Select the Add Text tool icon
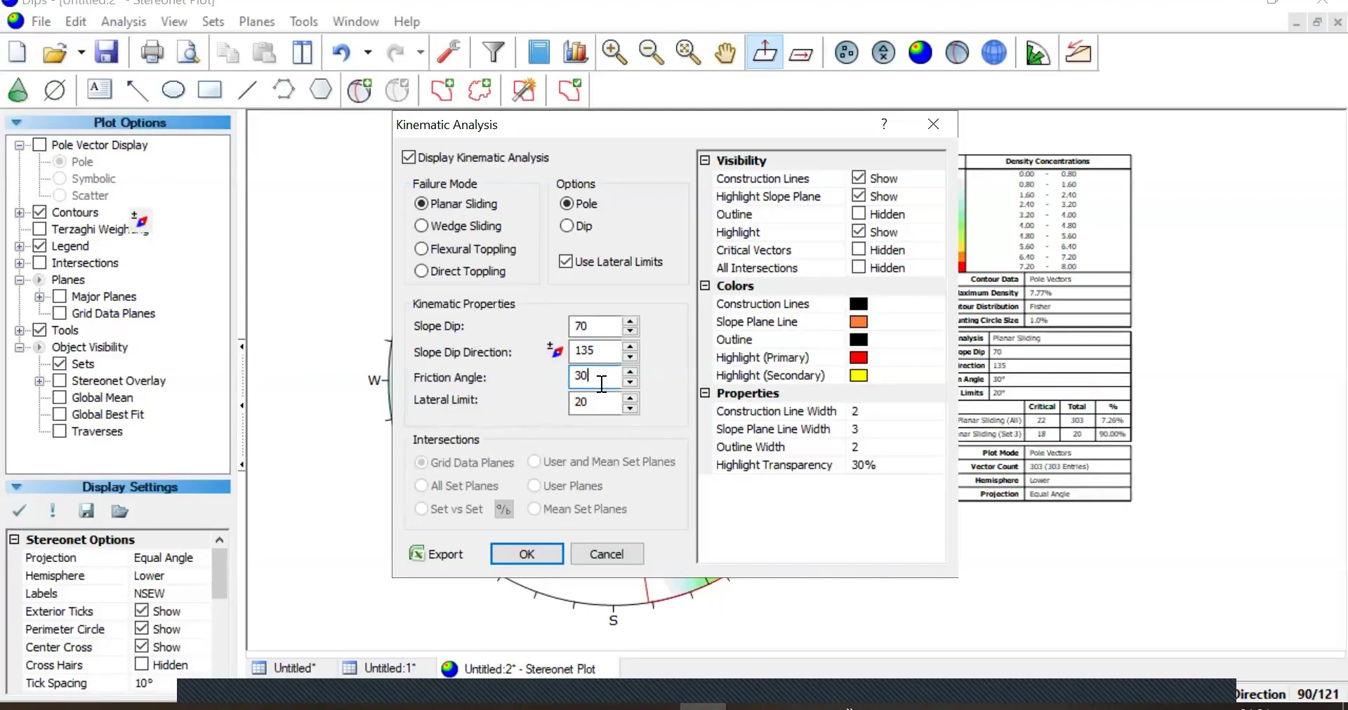Screen dimensions: 1348x710 pos(99,89)
